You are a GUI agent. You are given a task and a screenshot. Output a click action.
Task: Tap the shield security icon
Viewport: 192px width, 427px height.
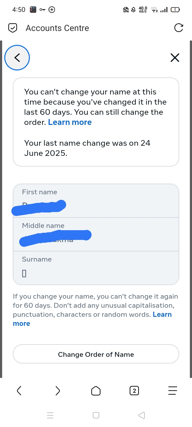[x=13, y=28]
